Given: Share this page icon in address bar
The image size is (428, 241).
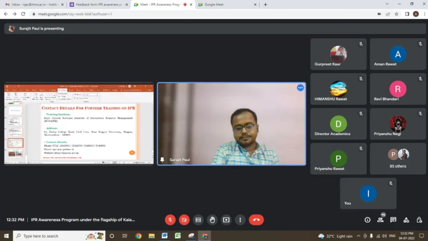Looking at the screenshot, I should click(x=388, y=14).
